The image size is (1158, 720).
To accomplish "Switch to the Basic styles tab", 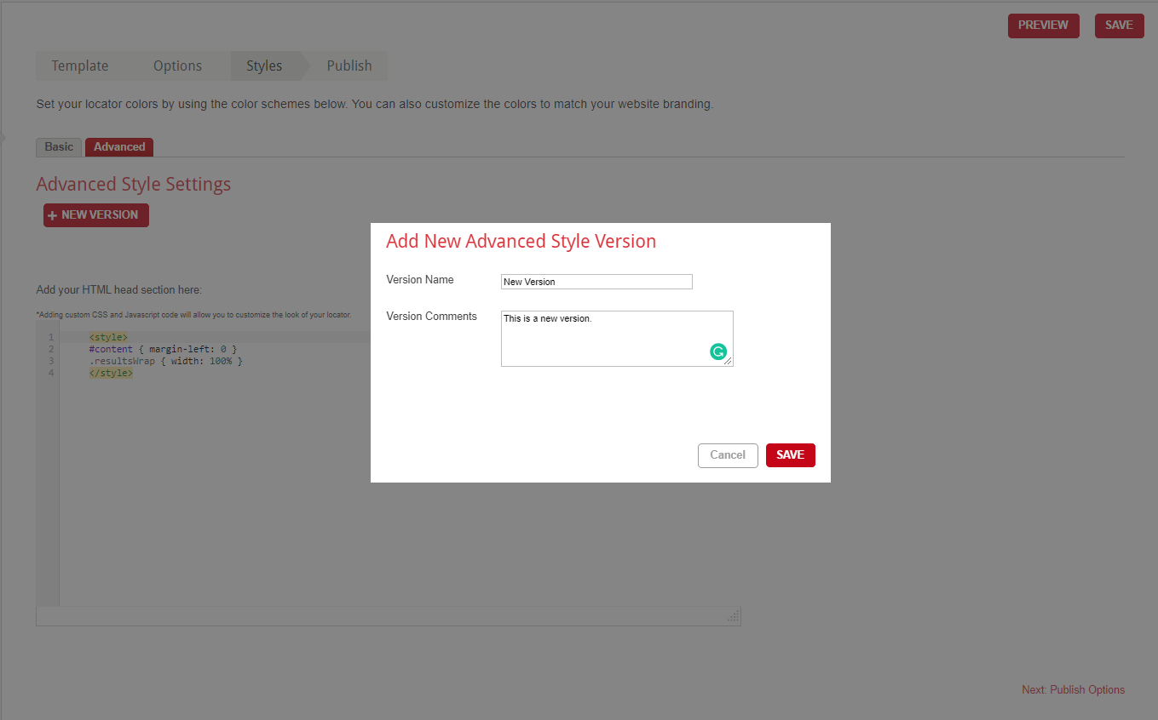I will pyautogui.click(x=59, y=147).
